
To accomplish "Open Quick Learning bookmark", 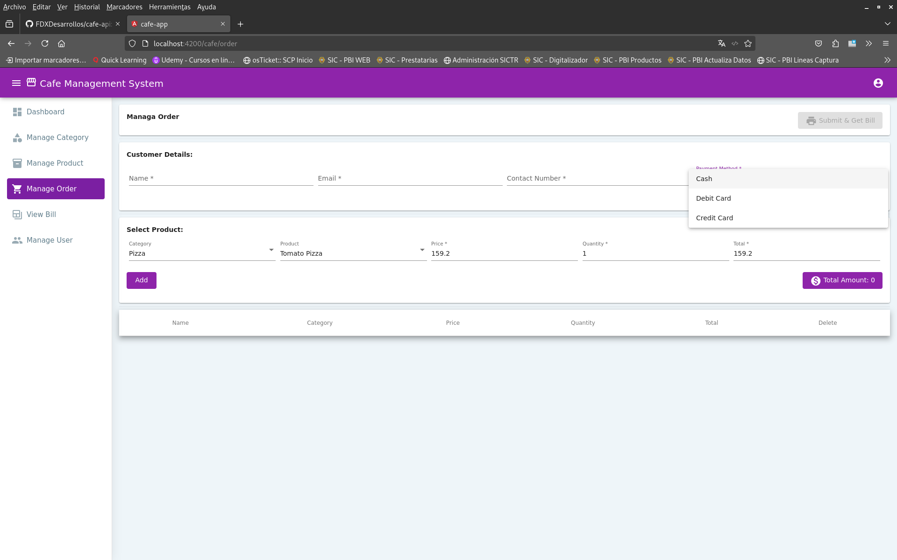I will point(120,60).
